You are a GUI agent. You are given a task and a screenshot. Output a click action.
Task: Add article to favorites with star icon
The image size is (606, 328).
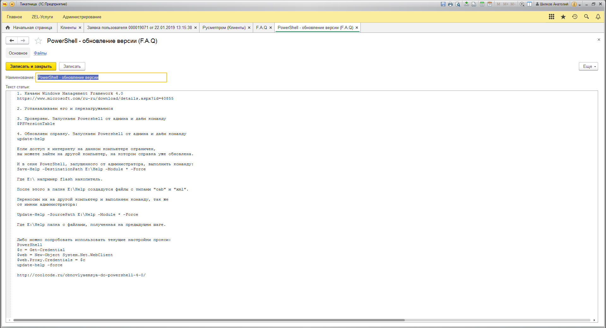tap(38, 41)
